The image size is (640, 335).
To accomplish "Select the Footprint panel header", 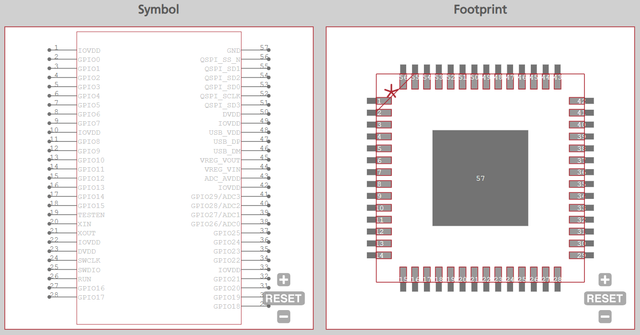I will tap(480, 9).
